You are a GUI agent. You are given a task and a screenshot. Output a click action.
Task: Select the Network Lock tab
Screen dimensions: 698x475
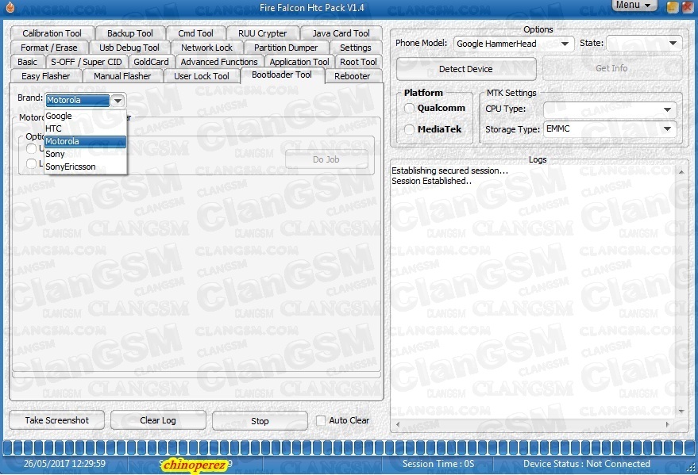point(206,48)
